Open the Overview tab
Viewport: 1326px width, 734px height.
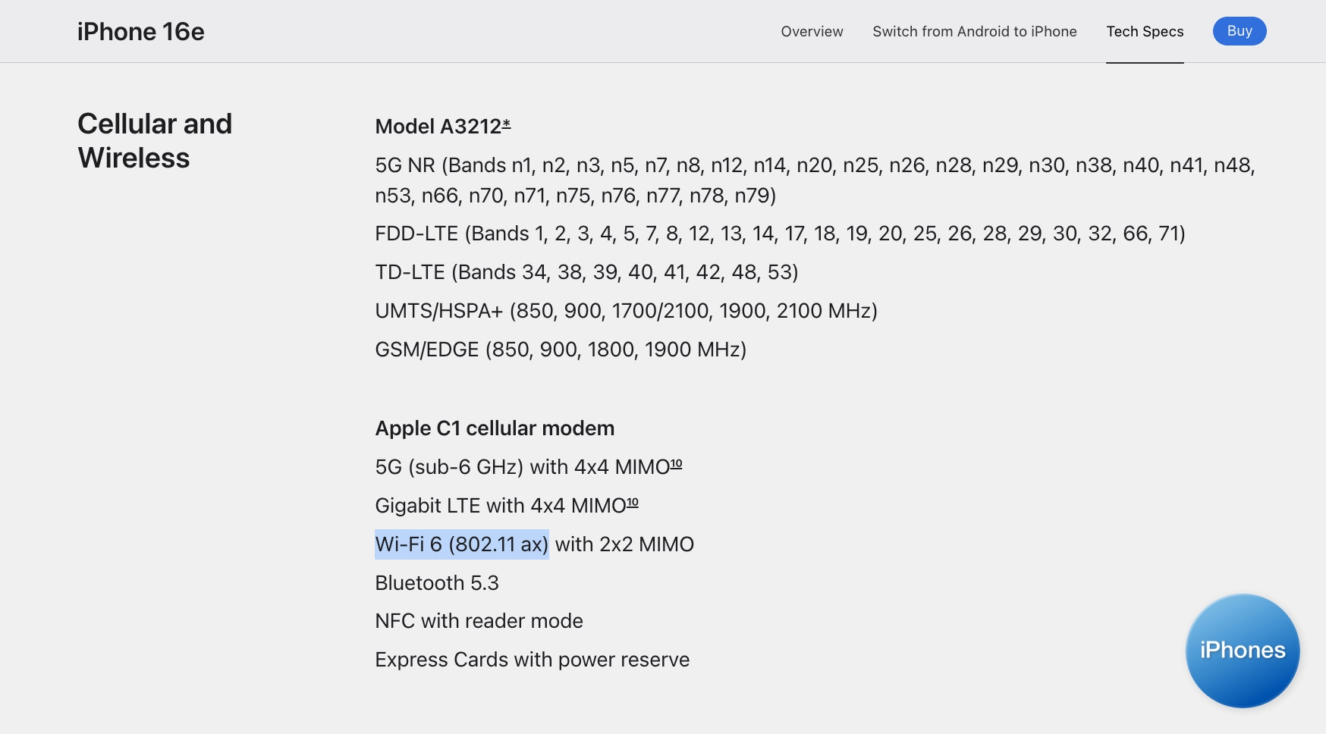(812, 32)
